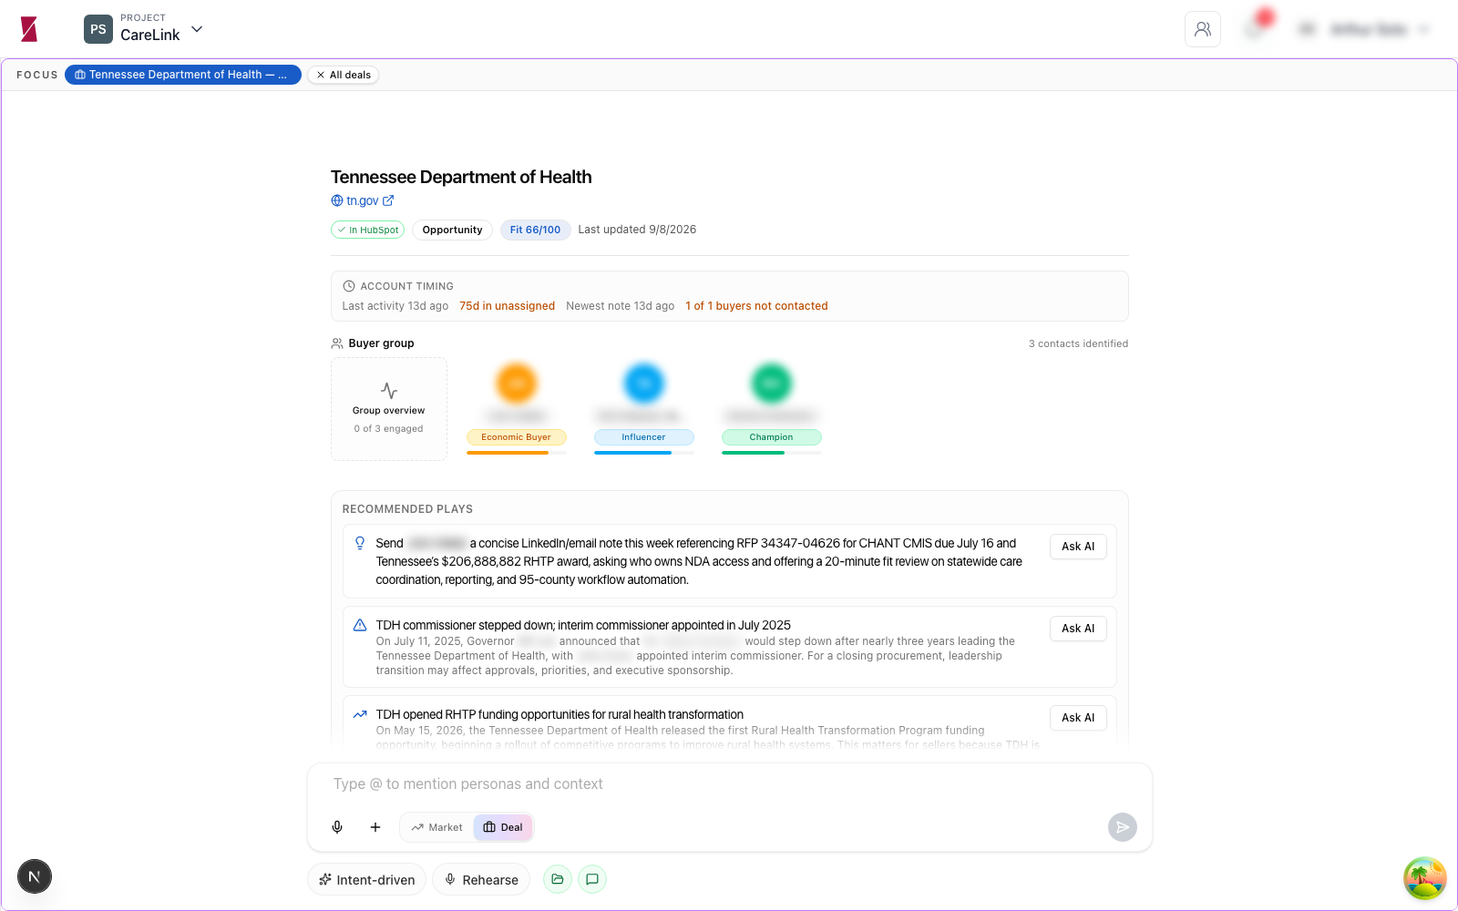Viewport: 1458px width, 911px height.
Task: Open the Group overview card
Action: coord(389,409)
